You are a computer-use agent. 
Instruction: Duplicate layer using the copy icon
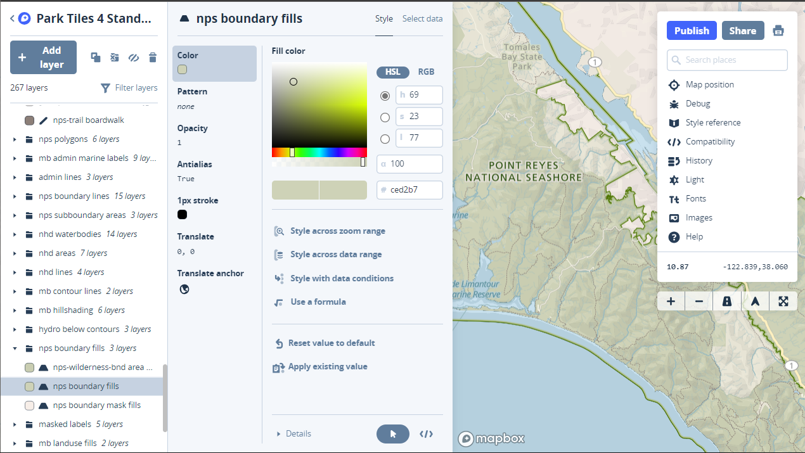tap(96, 58)
